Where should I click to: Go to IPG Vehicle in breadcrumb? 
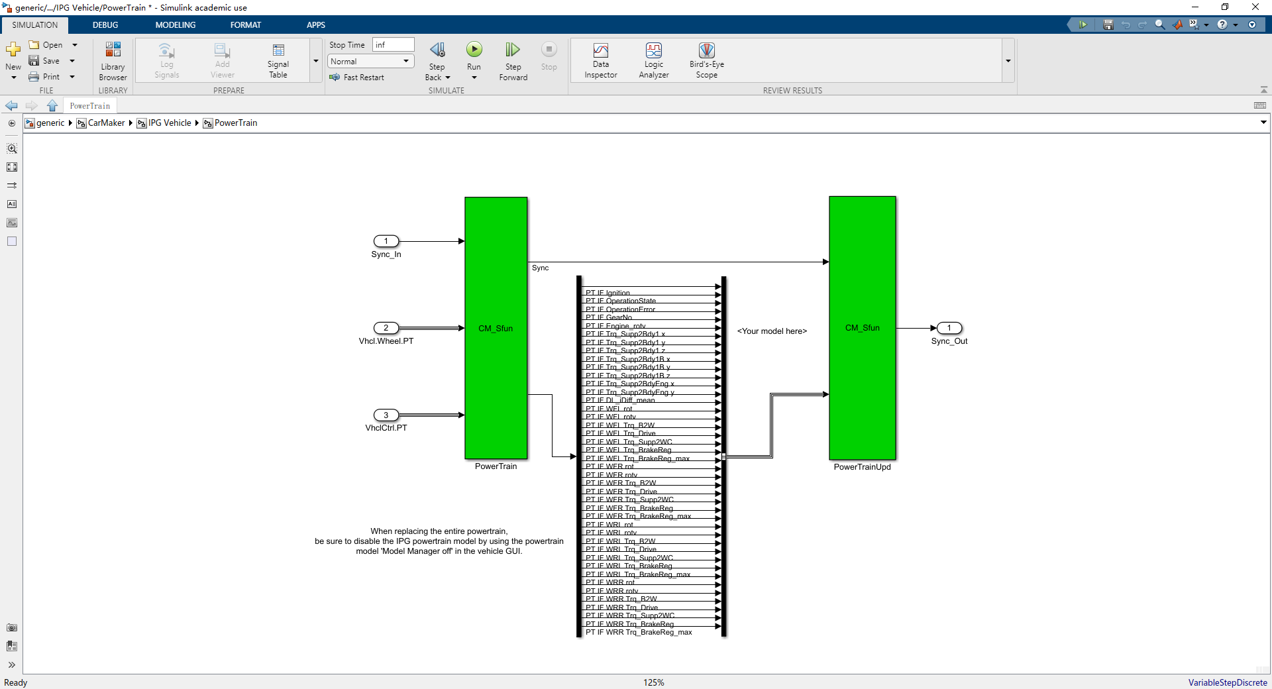[170, 123]
